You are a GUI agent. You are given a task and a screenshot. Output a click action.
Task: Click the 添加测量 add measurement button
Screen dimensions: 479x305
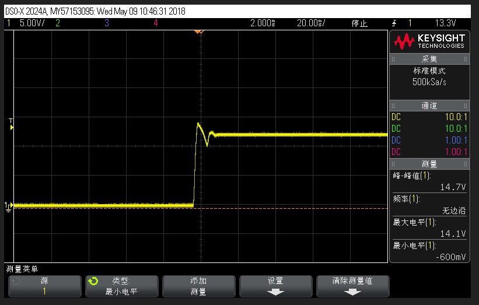198,286
